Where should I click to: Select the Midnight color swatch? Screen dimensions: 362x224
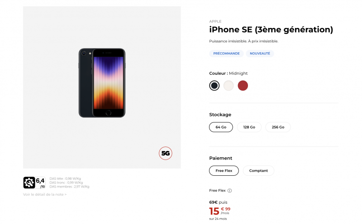point(214,85)
